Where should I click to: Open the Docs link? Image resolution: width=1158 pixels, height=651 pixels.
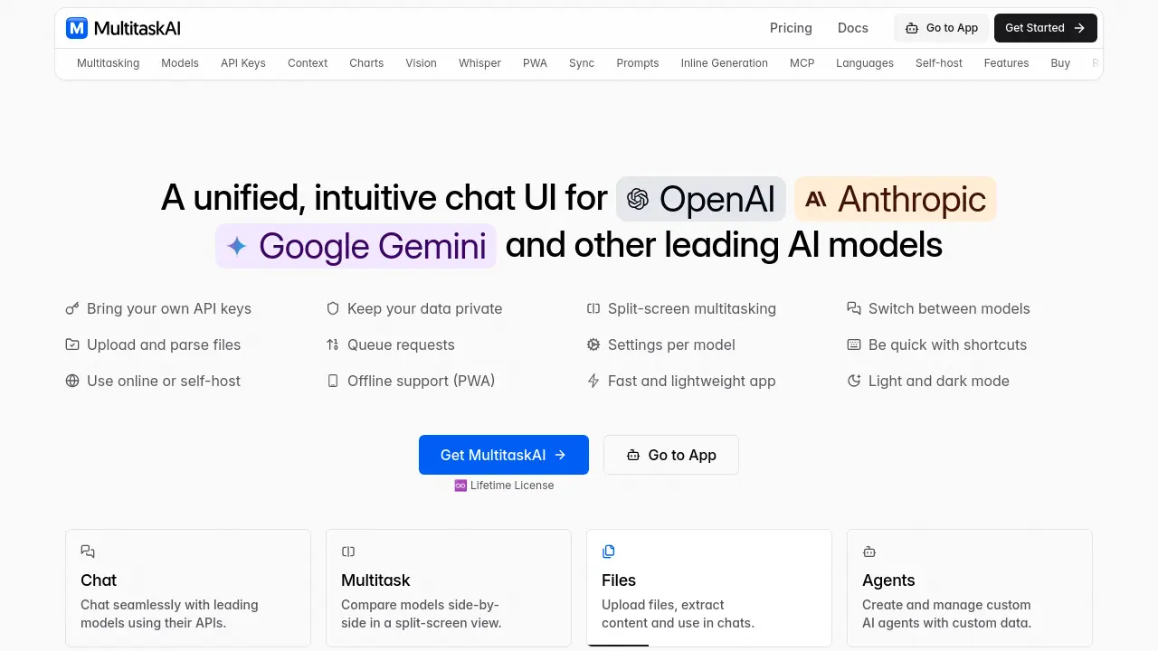coord(853,28)
